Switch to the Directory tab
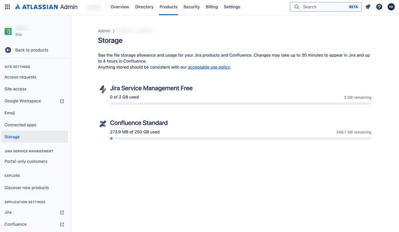399x232 pixels. 144,7
